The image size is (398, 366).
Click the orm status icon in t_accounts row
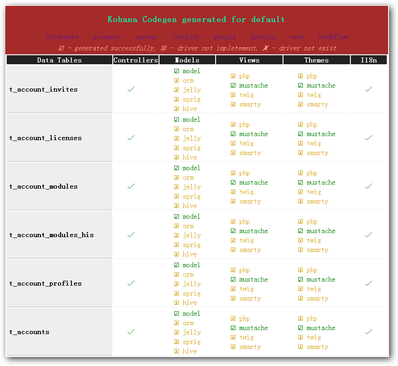pos(177,323)
